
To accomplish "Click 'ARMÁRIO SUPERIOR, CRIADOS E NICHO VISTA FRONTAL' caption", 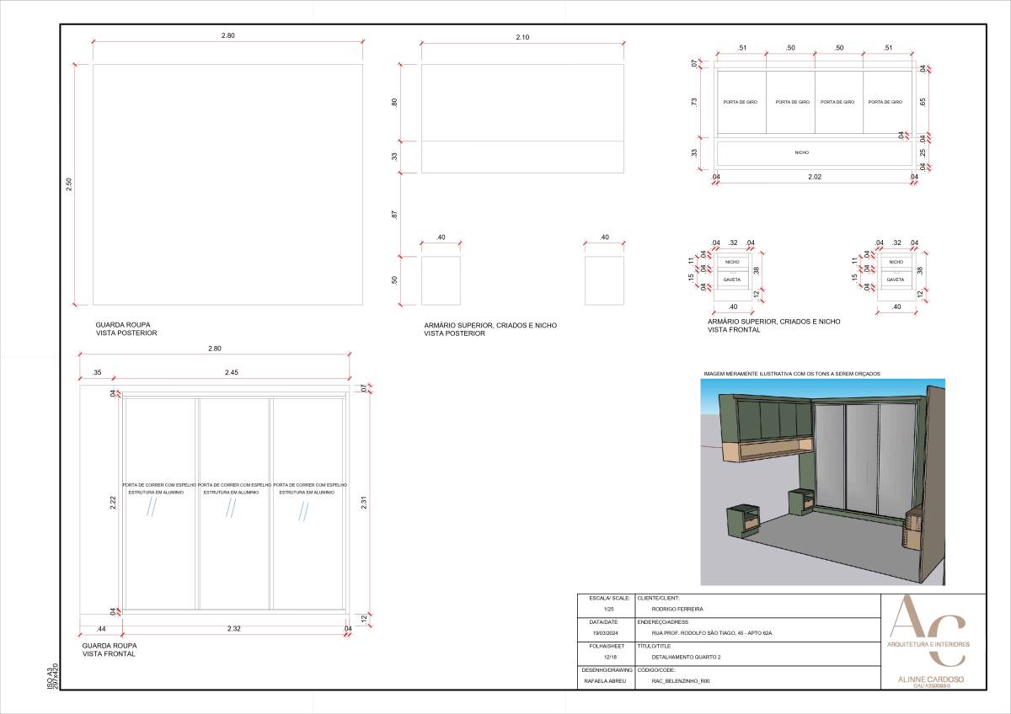I will click(x=773, y=326).
